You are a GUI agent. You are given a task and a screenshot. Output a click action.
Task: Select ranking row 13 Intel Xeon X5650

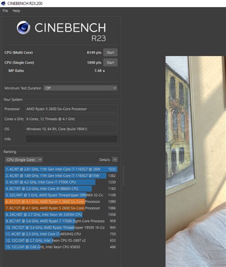[x=61, y=247]
